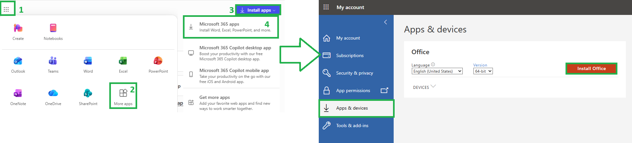Choose Microsoft 365 Copilot mobile app option
Image resolution: width=632 pixels, height=143 pixels.
tap(231, 76)
